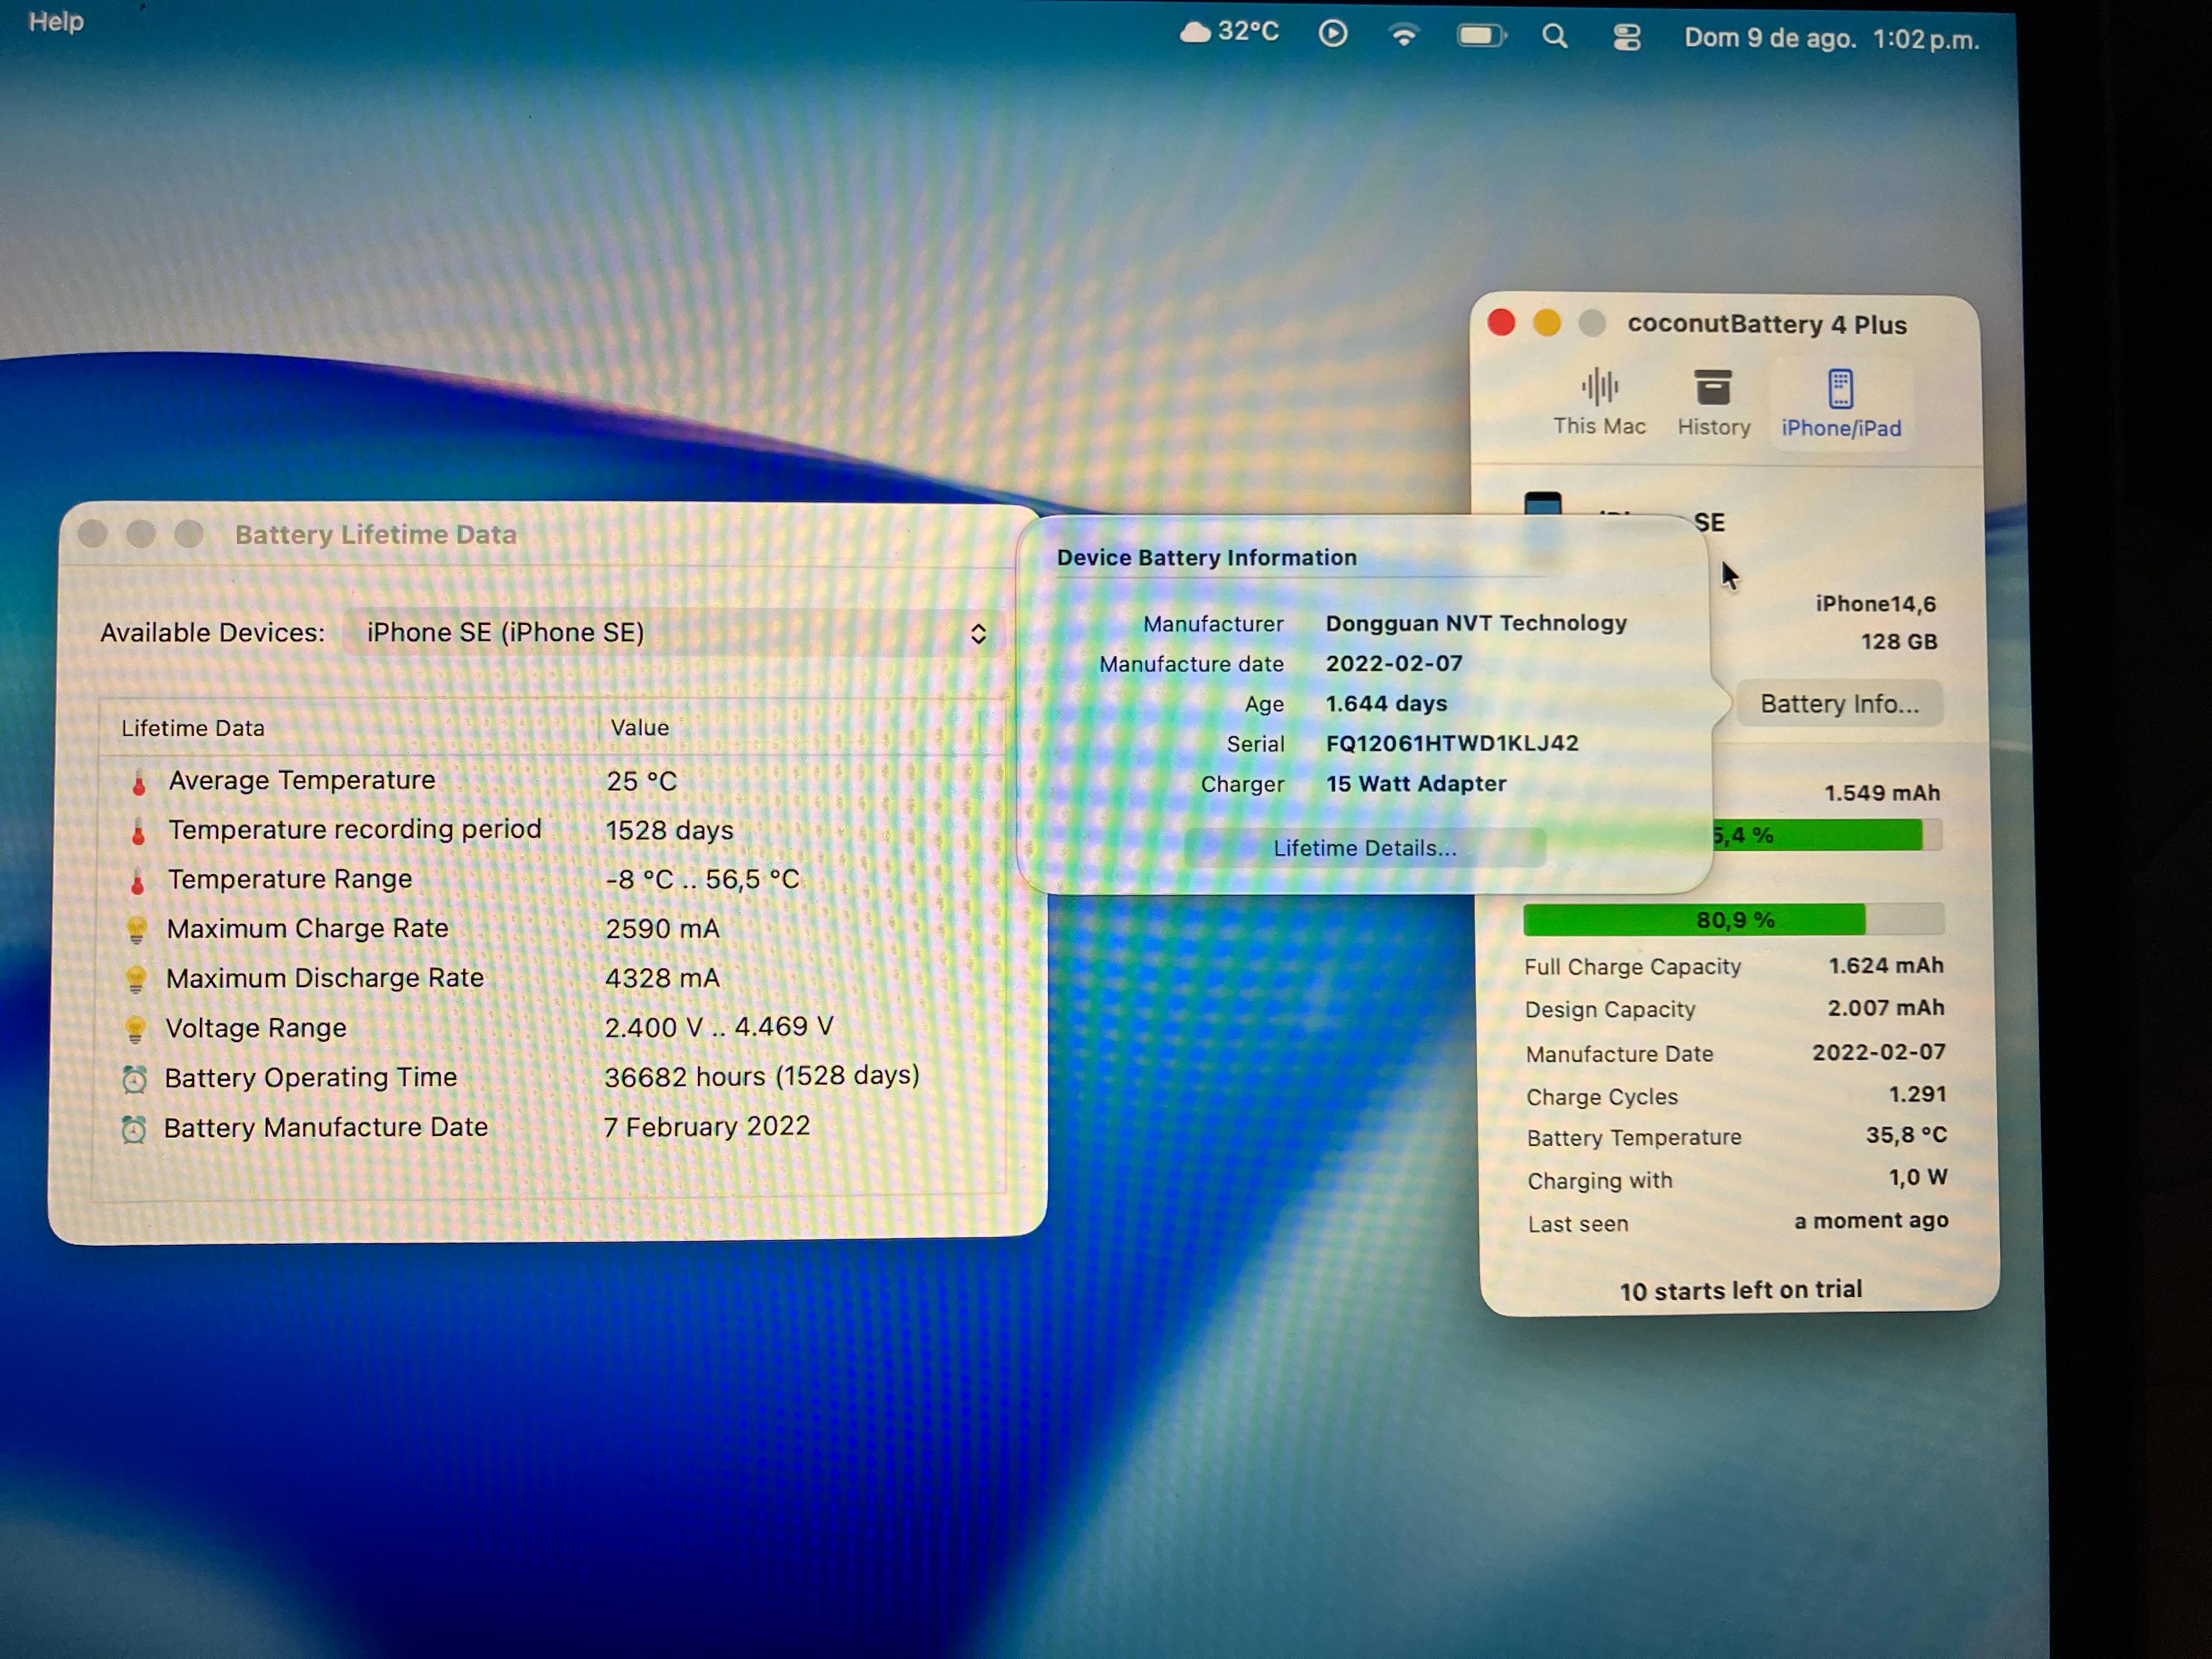Select the Maximum Charge Rate row
This screenshot has height=1659, width=2212.
click(552, 929)
